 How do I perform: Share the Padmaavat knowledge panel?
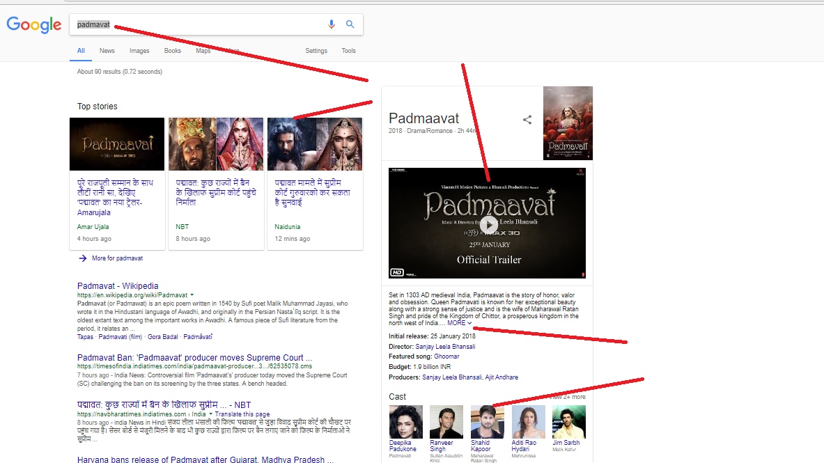(527, 120)
